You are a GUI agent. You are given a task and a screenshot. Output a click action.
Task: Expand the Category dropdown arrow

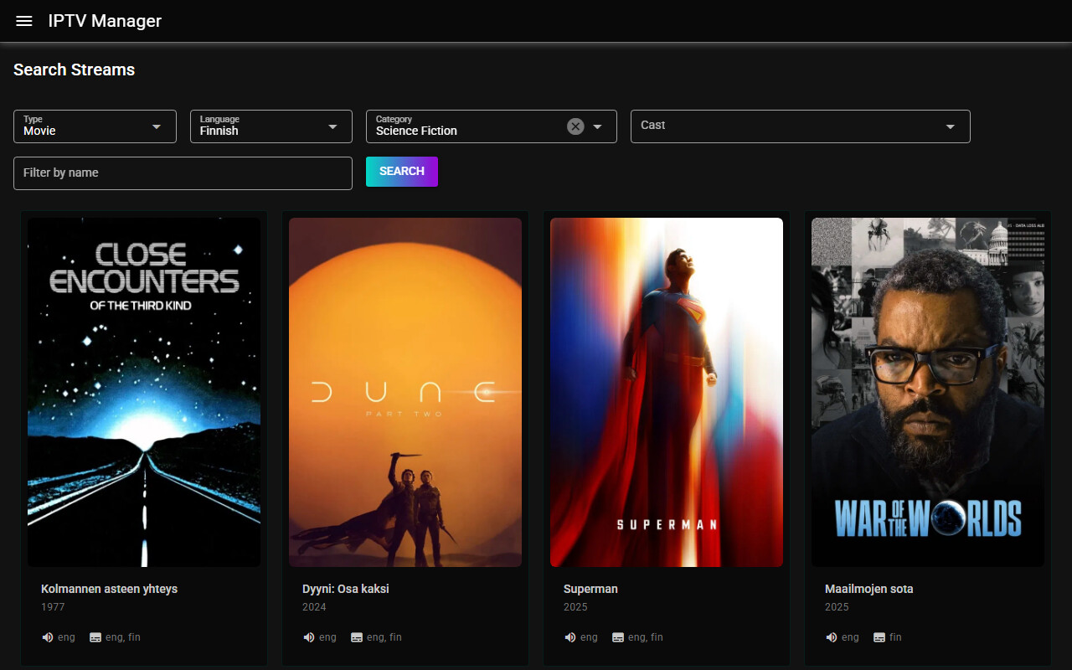(x=598, y=126)
